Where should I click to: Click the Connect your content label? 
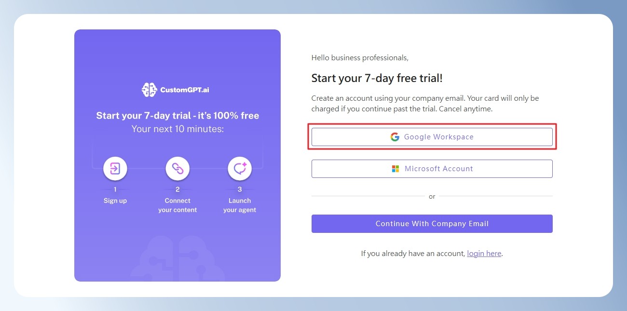pyautogui.click(x=177, y=205)
